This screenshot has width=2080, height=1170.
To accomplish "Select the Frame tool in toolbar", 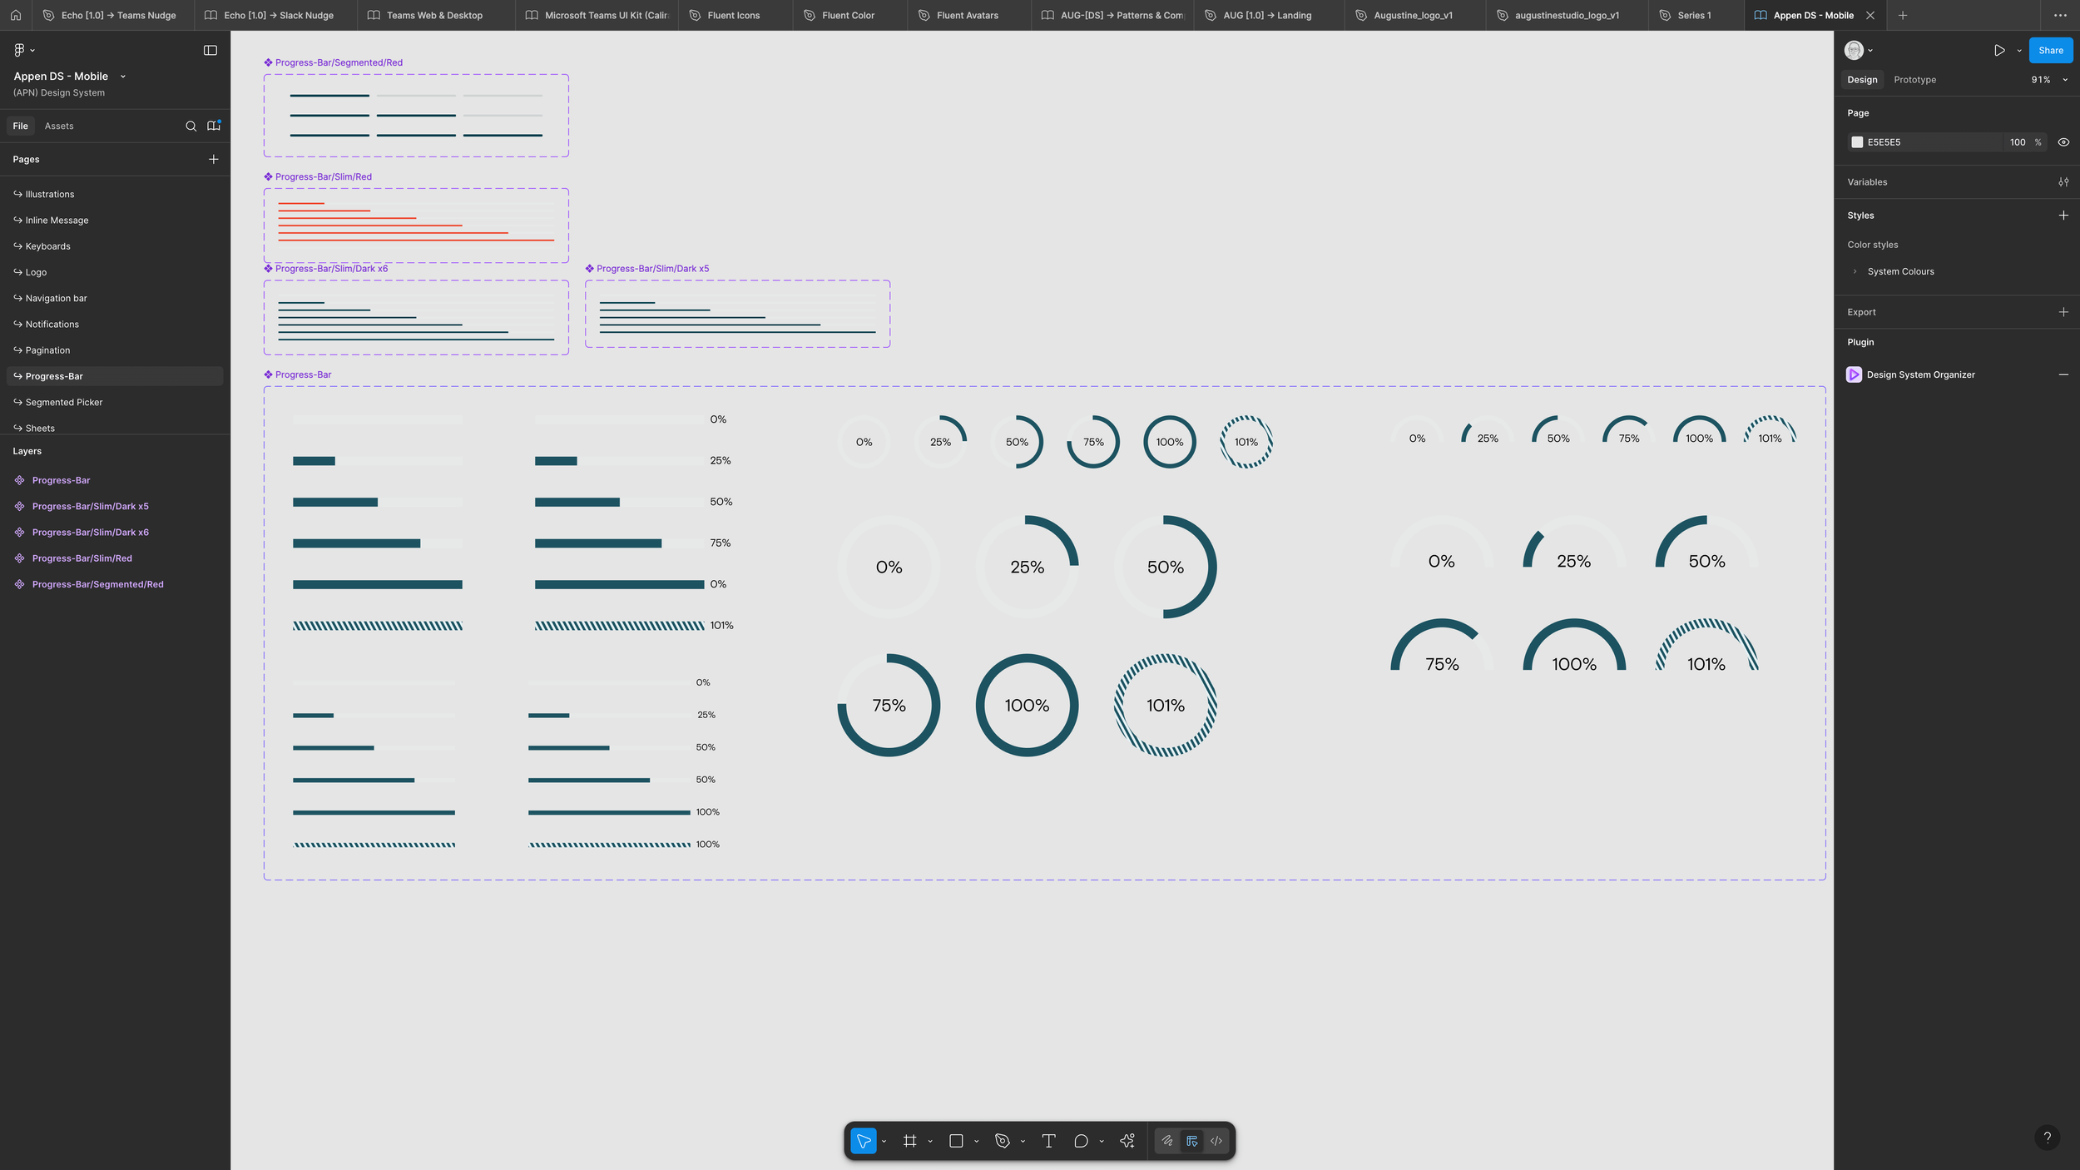I will (909, 1141).
